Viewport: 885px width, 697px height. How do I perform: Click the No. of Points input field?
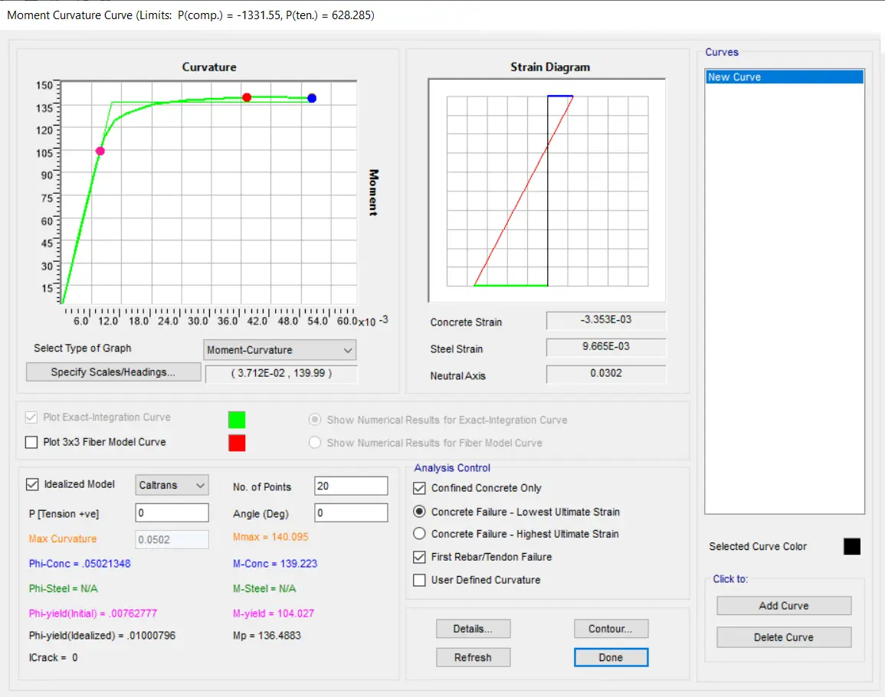tap(351, 486)
